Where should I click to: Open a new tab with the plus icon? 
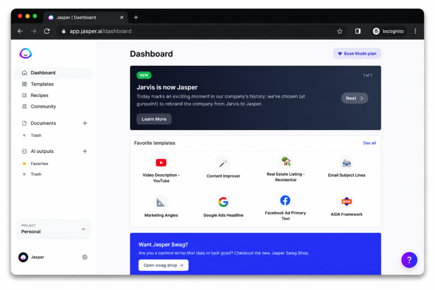coord(136,17)
